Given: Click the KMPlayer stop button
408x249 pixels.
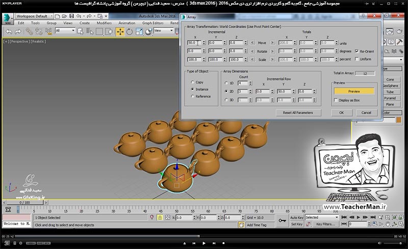Looking at the screenshot, I should point(223,243).
